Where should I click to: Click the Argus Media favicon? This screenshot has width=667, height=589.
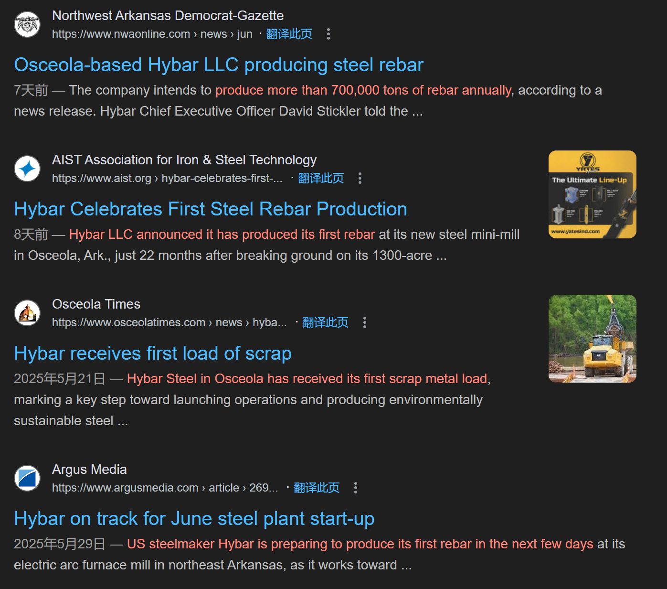tap(27, 478)
